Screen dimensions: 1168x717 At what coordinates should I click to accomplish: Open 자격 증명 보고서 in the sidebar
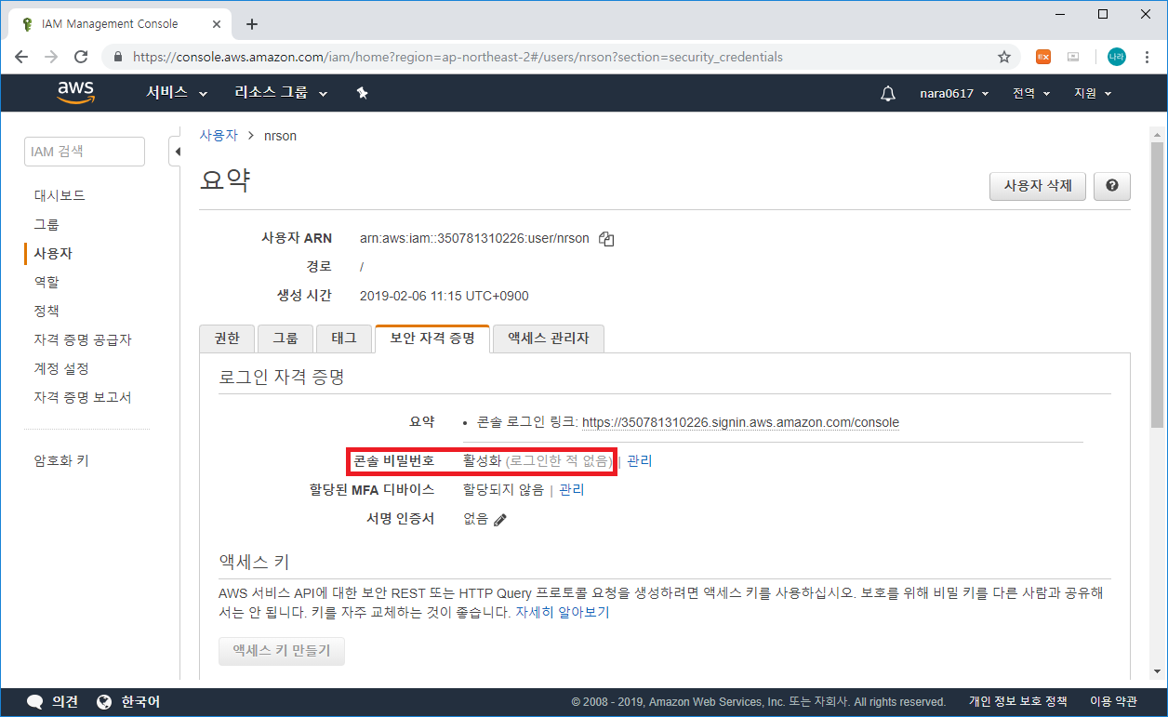click(x=83, y=397)
